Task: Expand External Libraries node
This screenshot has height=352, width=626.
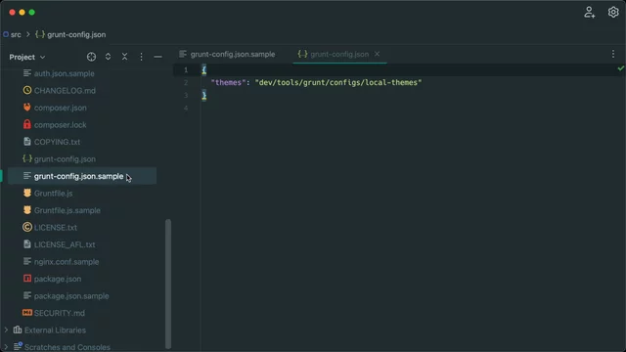Action: (6, 330)
